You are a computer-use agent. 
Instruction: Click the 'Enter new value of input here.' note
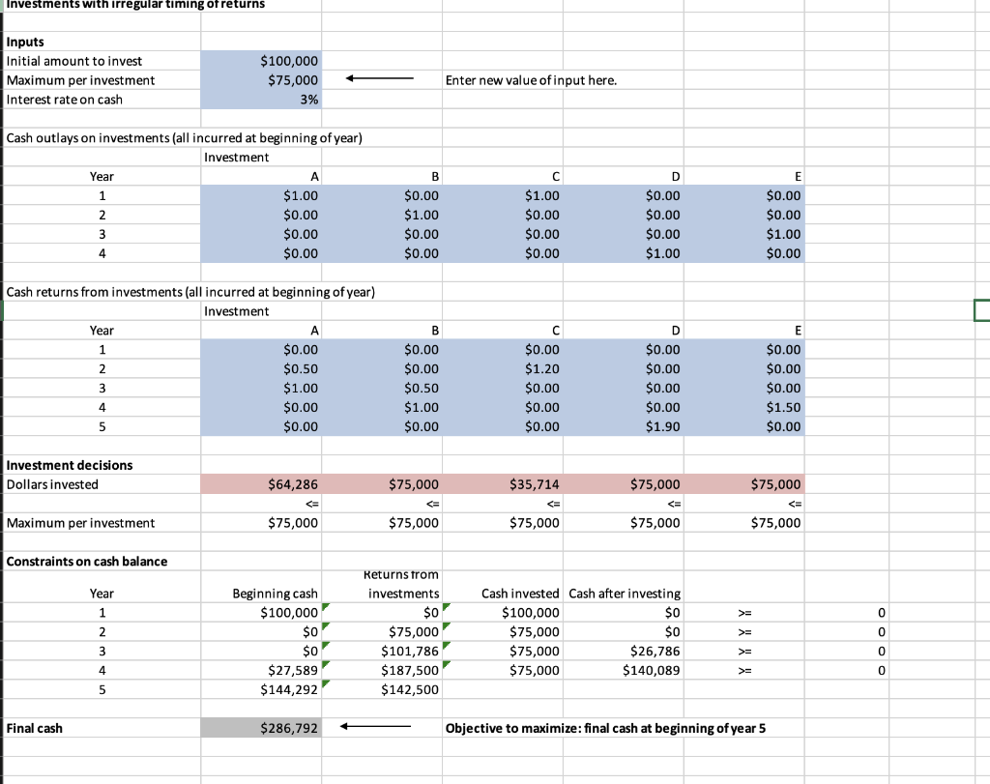[x=531, y=80]
